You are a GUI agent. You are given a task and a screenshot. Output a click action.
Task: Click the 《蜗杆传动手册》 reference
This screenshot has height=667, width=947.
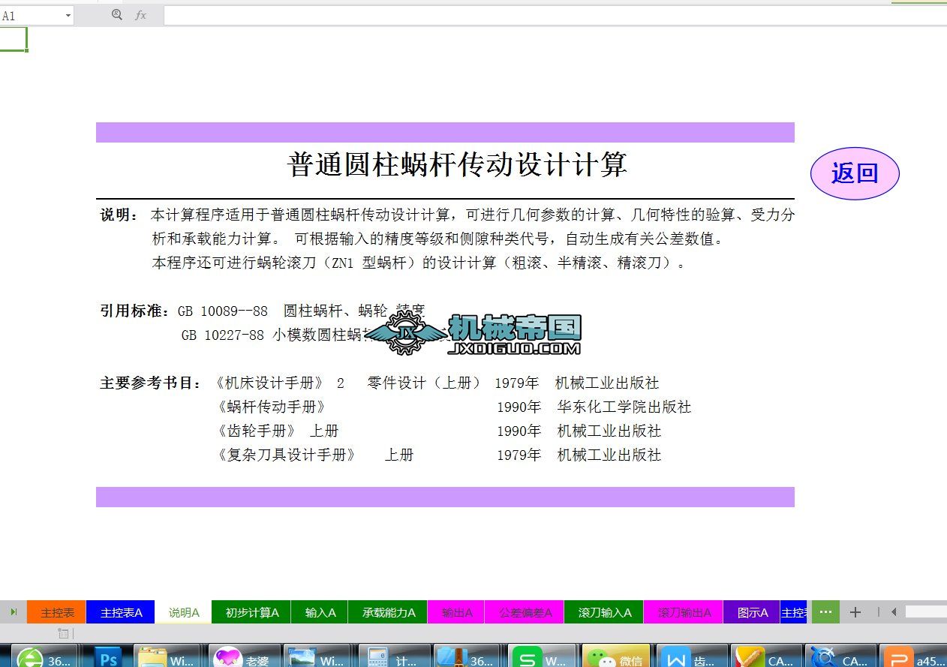click(x=272, y=407)
